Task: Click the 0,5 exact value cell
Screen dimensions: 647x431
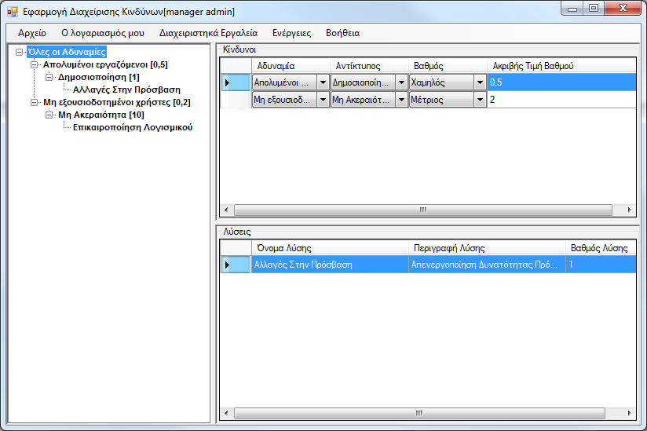Action: [x=561, y=82]
